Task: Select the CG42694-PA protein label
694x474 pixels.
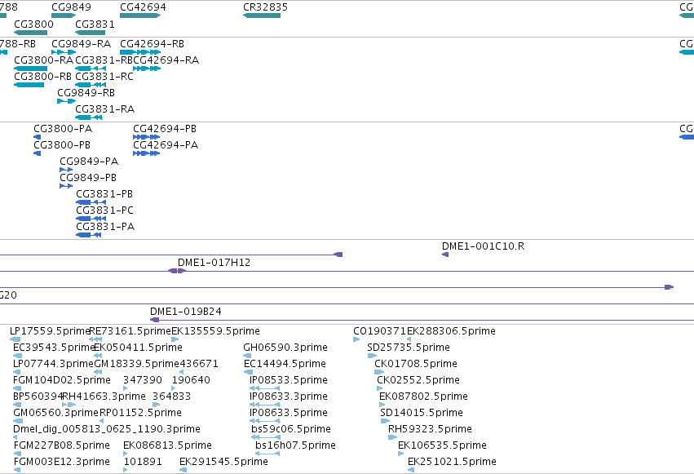Action: pos(166,145)
